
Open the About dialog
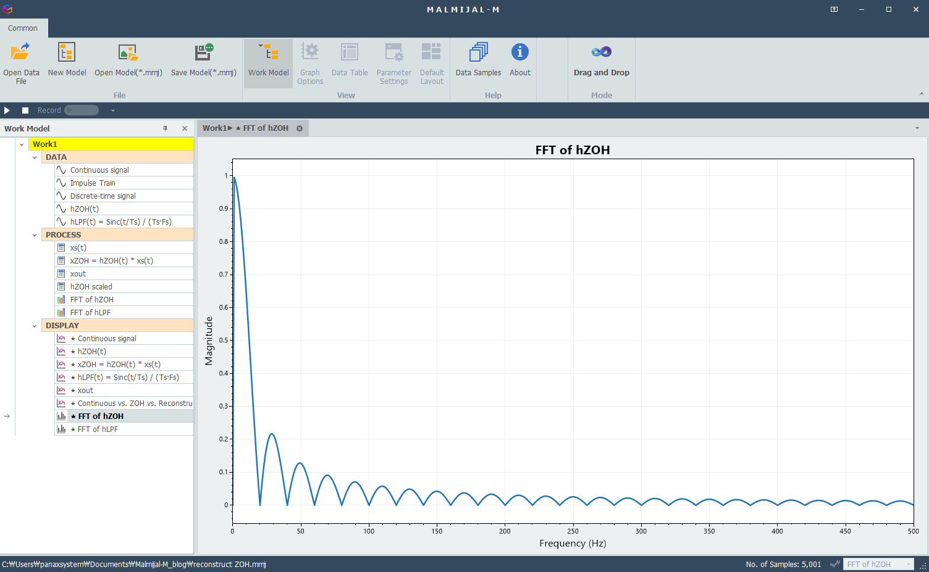click(x=520, y=60)
